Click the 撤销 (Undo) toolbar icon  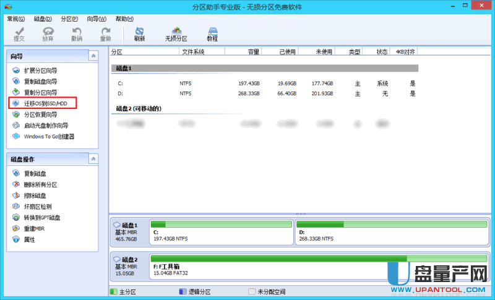77,33
